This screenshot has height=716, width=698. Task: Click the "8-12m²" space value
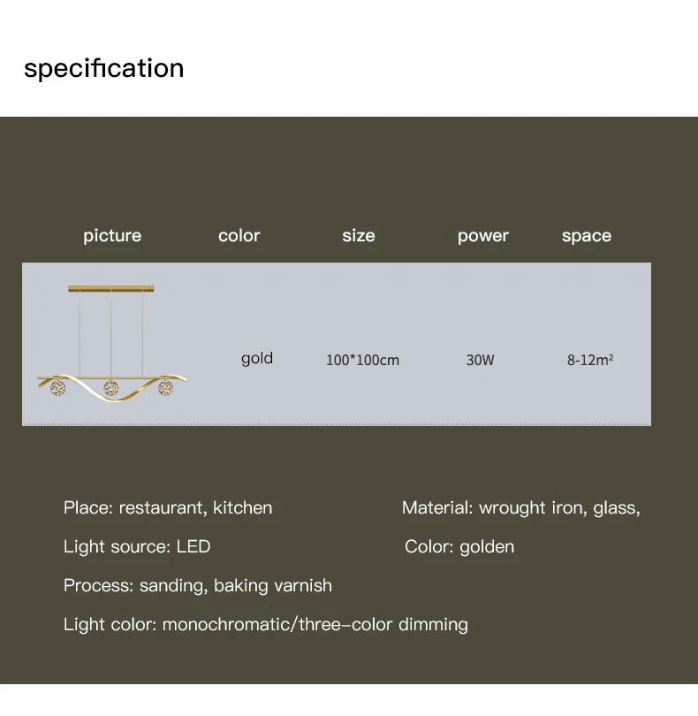coord(590,360)
